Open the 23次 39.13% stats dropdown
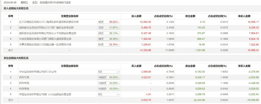The image size is (261, 104). [109, 33]
